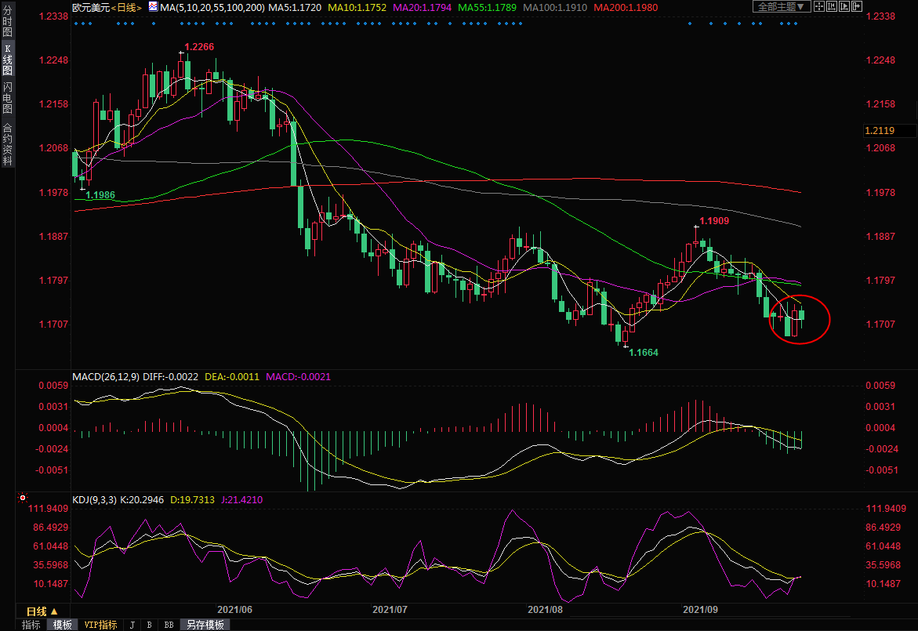Click the crosshair cursor icon at top right
The width and height of the screenshot is (918, 631).
click(819, 6)
